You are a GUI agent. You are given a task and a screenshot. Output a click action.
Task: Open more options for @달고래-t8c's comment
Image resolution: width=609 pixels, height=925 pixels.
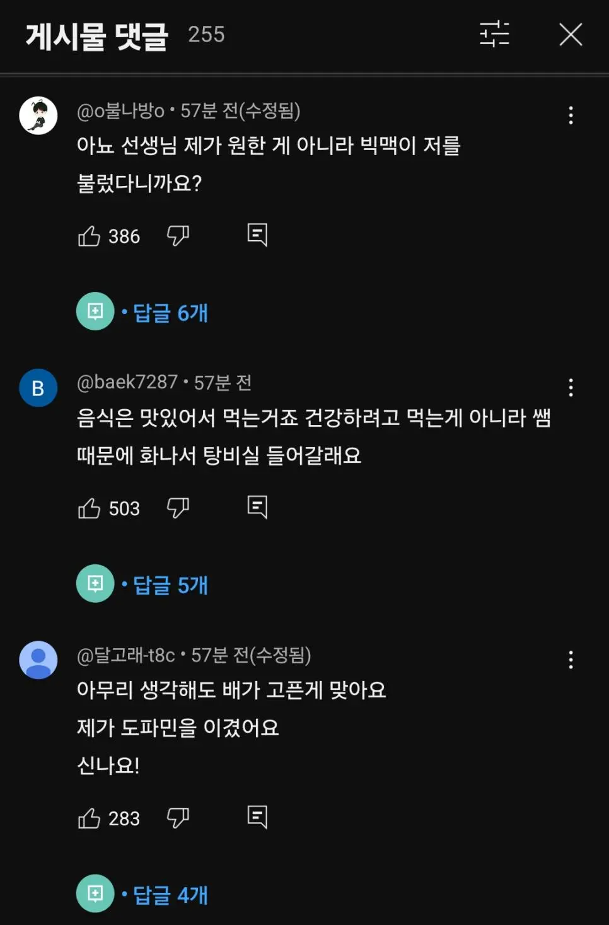tap(571, 660)
